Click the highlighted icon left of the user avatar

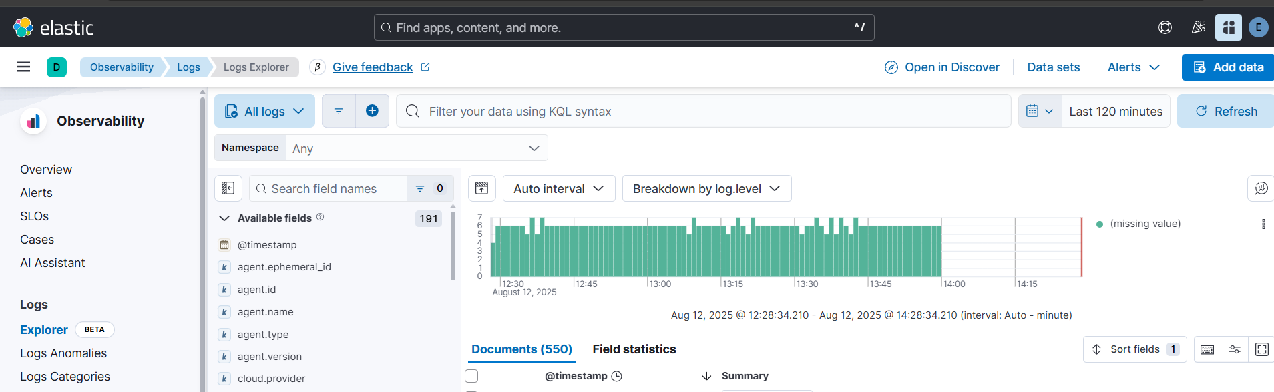point(1229,27)
